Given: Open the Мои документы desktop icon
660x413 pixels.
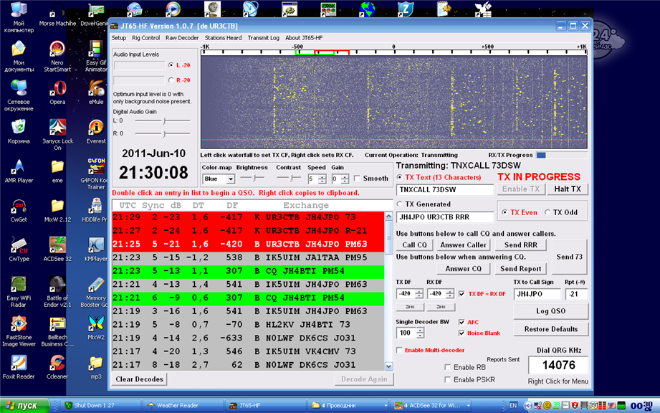Looking at the screenshot, I should click(x=19, y=56).
